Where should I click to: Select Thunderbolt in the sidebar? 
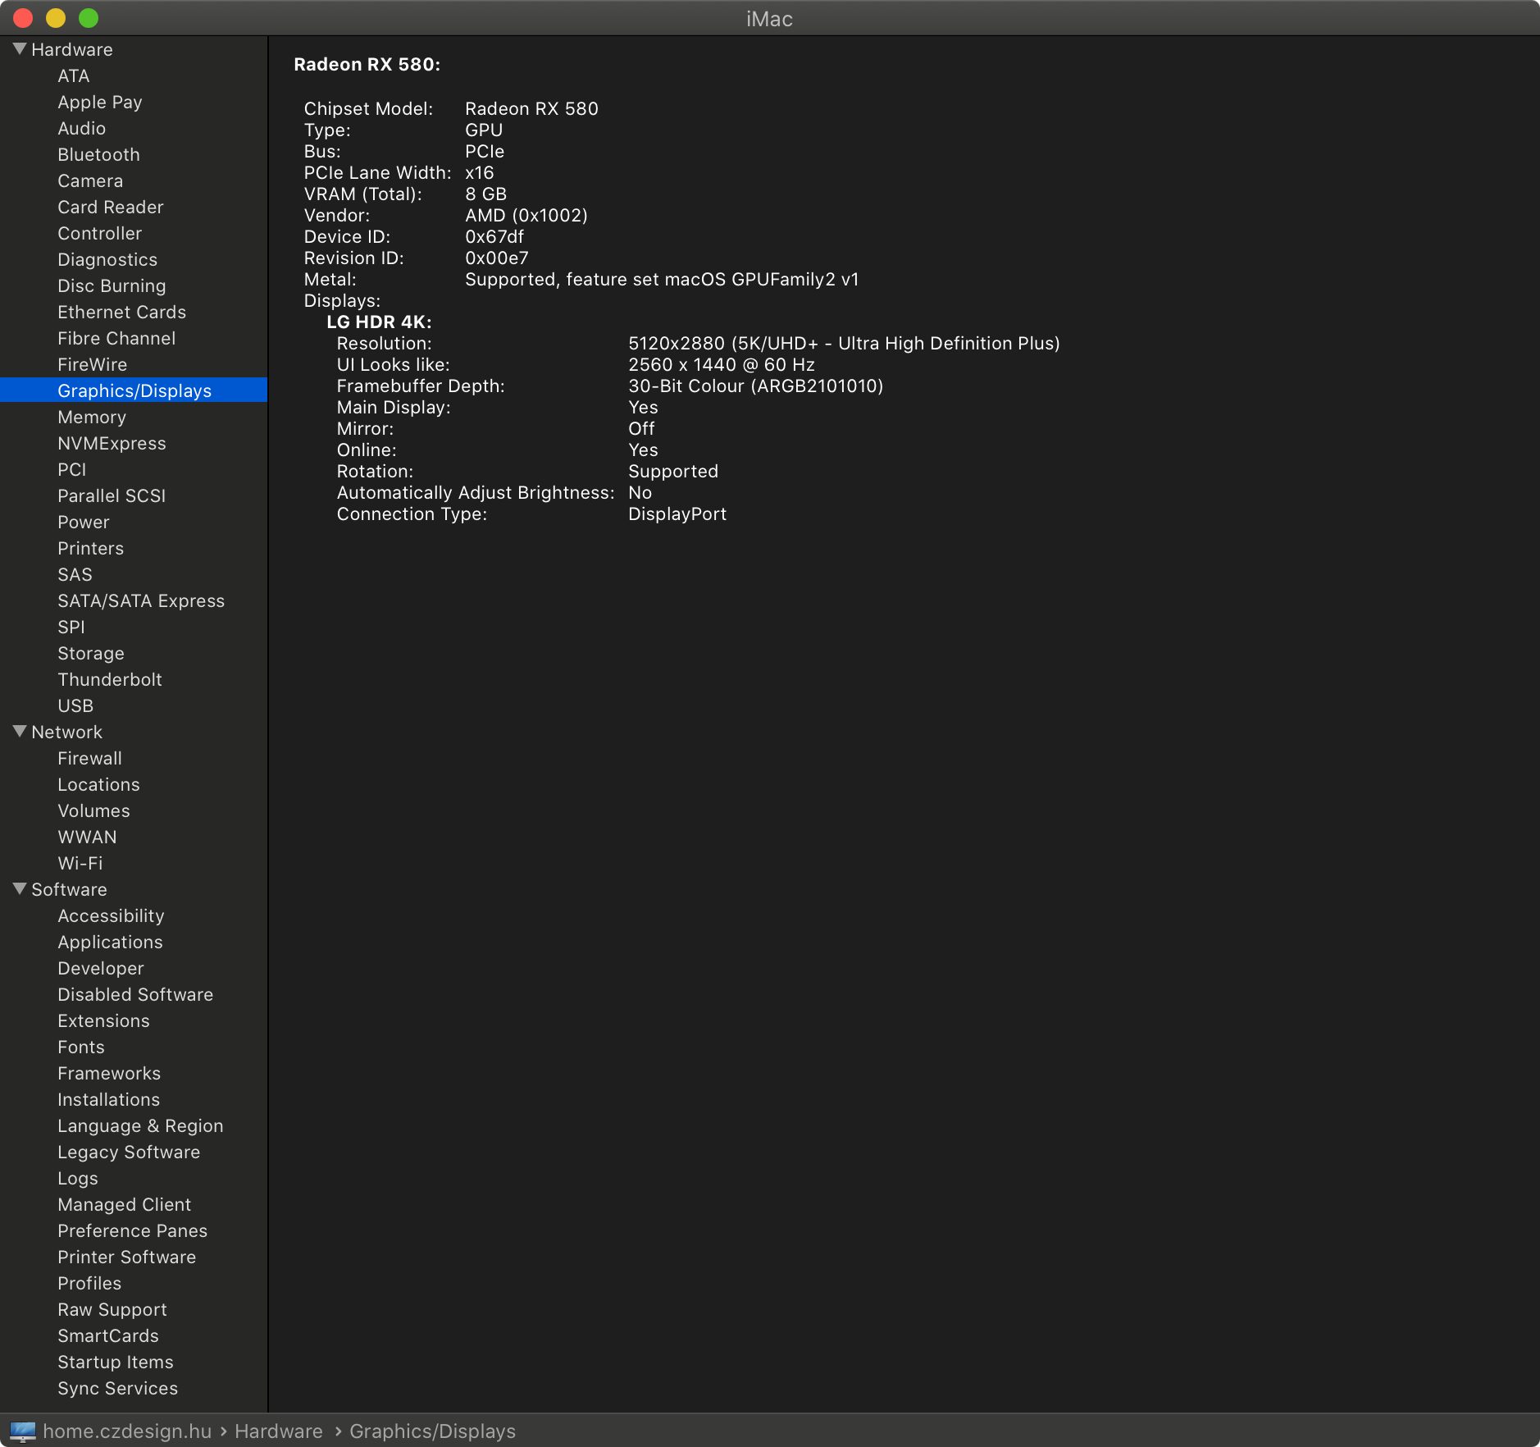coord(110,680)
